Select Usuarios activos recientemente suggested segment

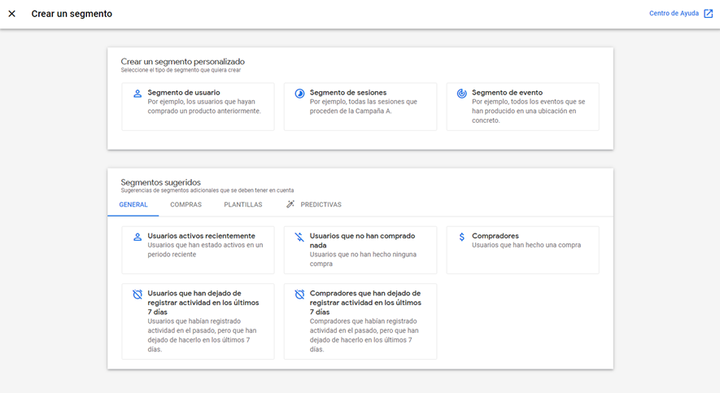(x=198, y=251)
